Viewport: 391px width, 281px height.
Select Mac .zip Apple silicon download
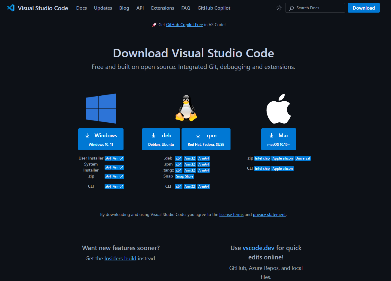(x=283, y=158)
